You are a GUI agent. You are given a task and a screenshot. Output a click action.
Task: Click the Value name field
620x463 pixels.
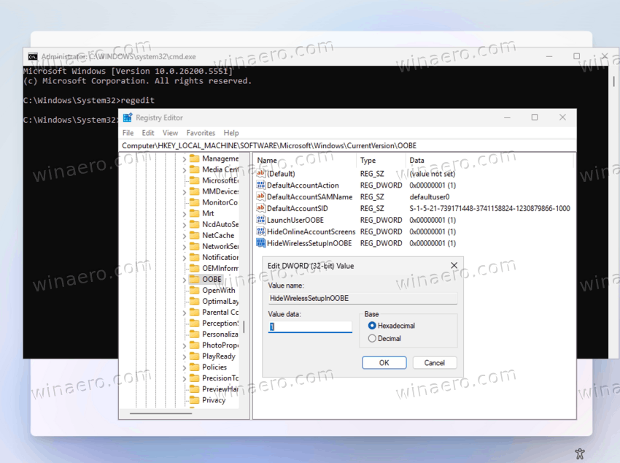(x=363, y=299)
